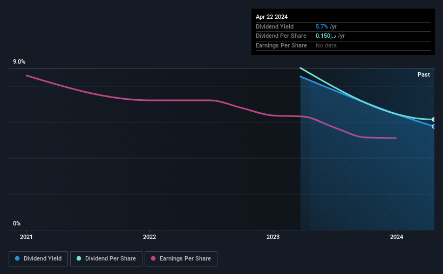Toggle the Dividend Per Share legend button
This screenshot has height=274, width=443.
pyautogui.click(x=106, y=259)
